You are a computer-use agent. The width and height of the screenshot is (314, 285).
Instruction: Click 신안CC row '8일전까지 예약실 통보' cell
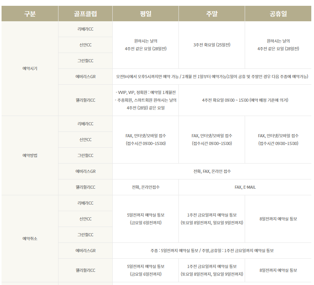[278, 219]
